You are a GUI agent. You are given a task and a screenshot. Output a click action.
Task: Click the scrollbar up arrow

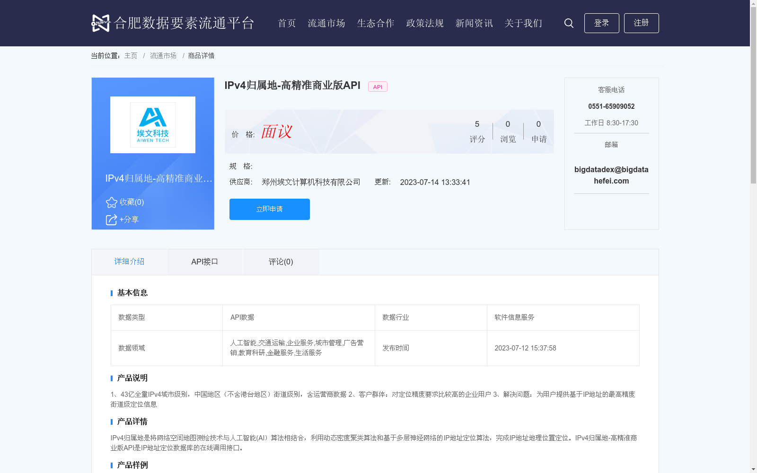(753, 3)
